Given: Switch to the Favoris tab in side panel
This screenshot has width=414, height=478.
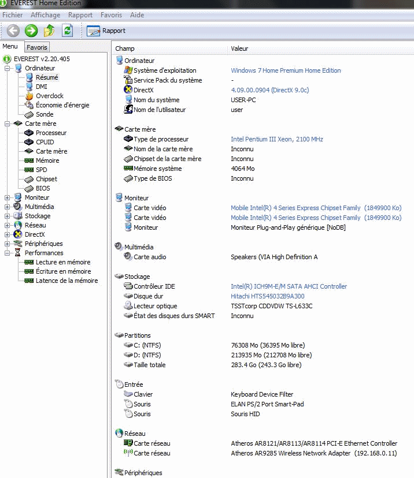Looking at the screenshot, I should click(x=36, y=47).
